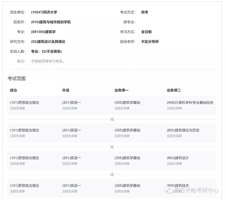
Task: Click (803)建筑设计 subject
Action: pos(178,158)
